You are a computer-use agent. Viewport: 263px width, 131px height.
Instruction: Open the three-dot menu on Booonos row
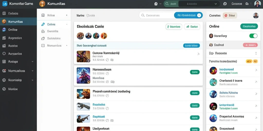tap(256, 53)
